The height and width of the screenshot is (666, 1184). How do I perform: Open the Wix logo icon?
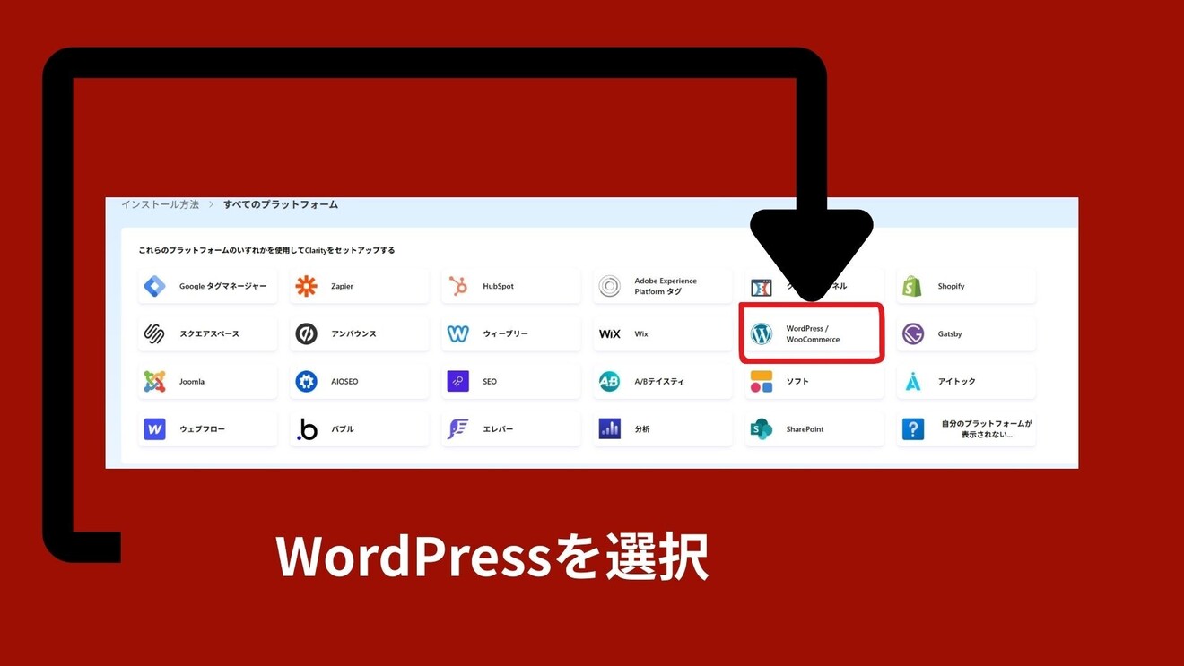610,333
